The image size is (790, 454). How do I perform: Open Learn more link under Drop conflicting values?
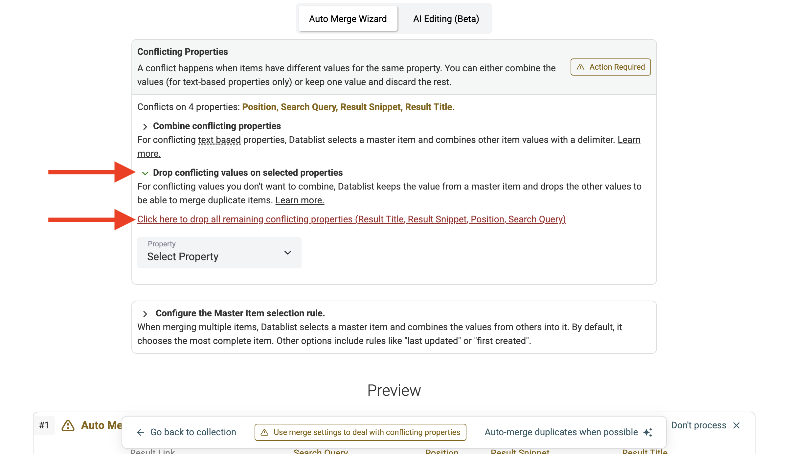tap(300, 200)
